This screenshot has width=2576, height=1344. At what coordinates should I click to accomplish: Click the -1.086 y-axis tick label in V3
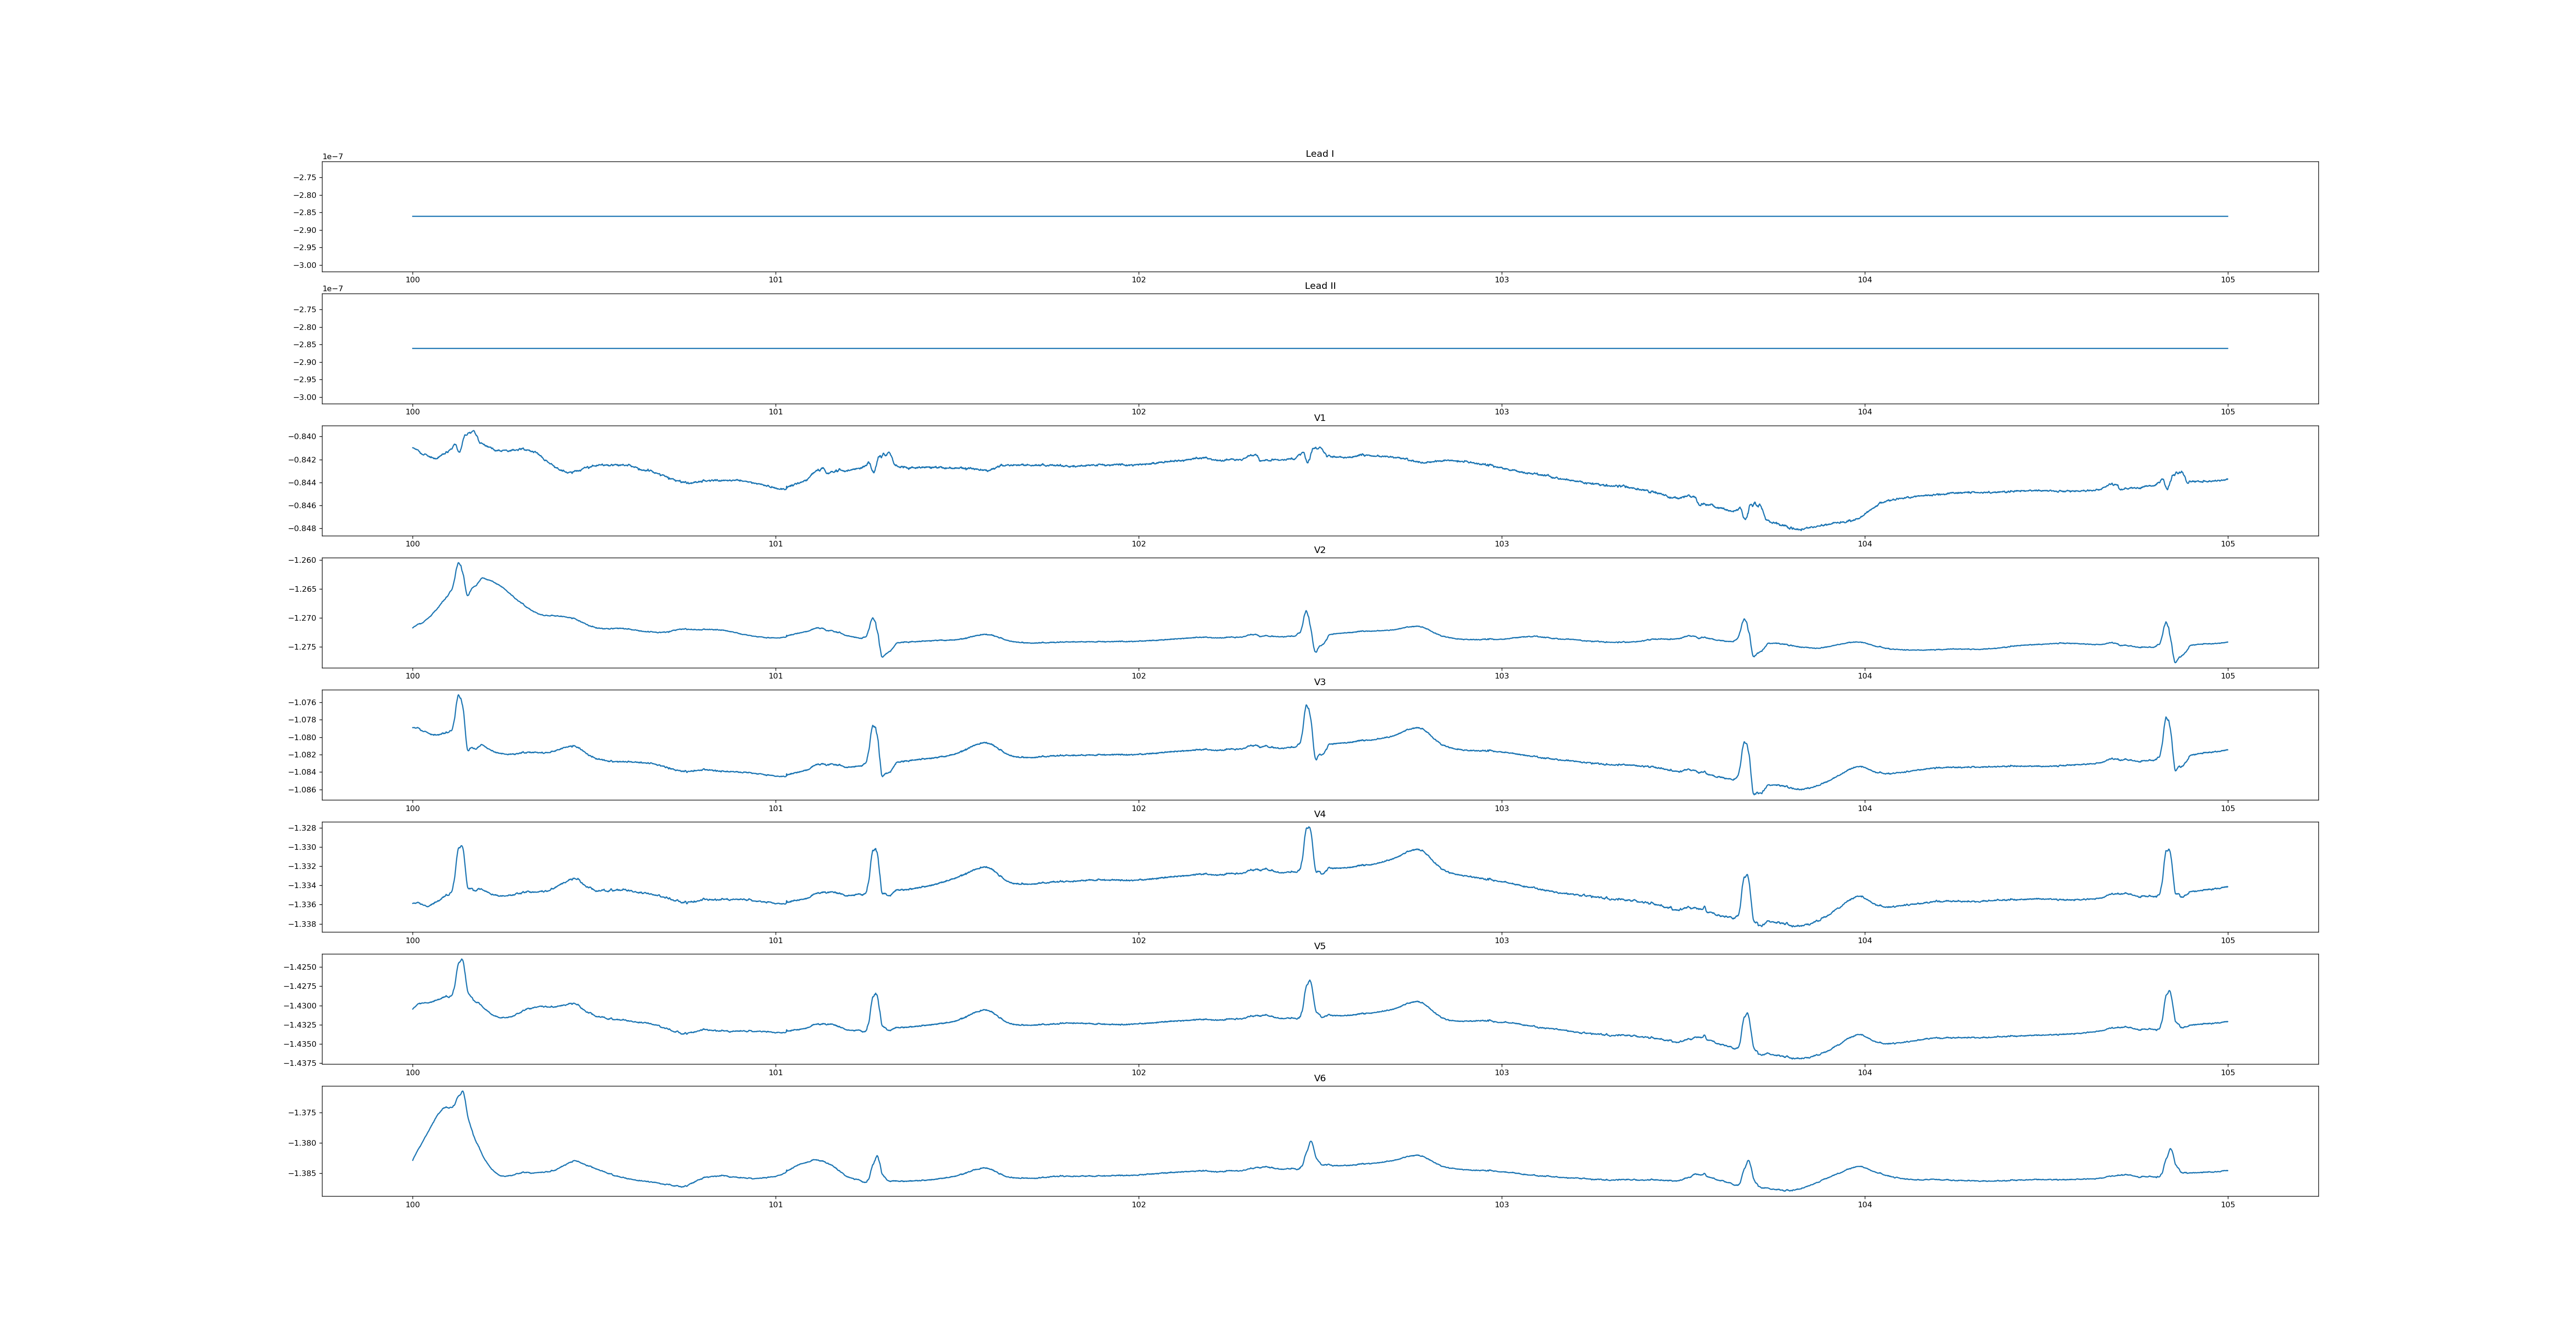(302, 790)
